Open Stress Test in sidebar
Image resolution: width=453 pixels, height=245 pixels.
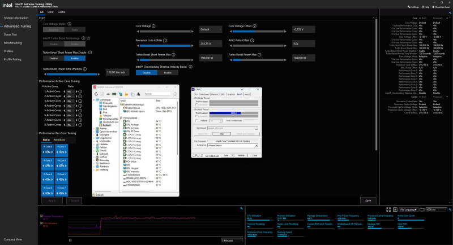[10, 34]
